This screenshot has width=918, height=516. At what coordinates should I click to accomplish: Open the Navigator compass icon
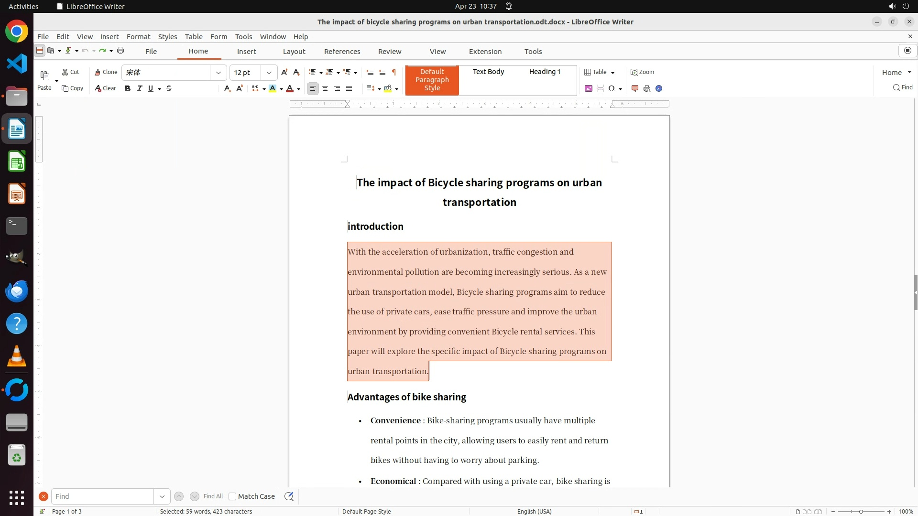pyautogui.click(x=659, y=88)
